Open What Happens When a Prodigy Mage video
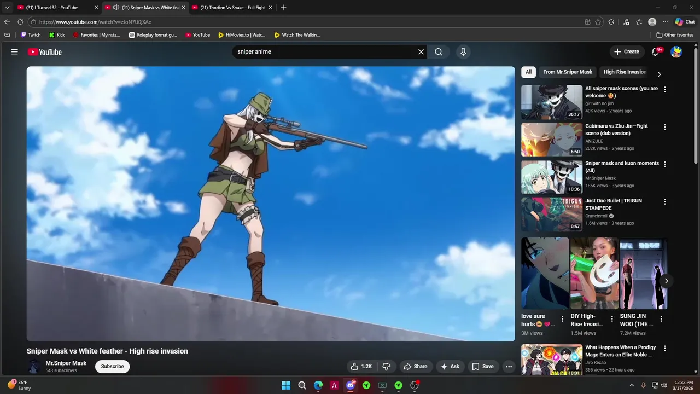Viewport: 700px width, 394px height. coord(552,360)
